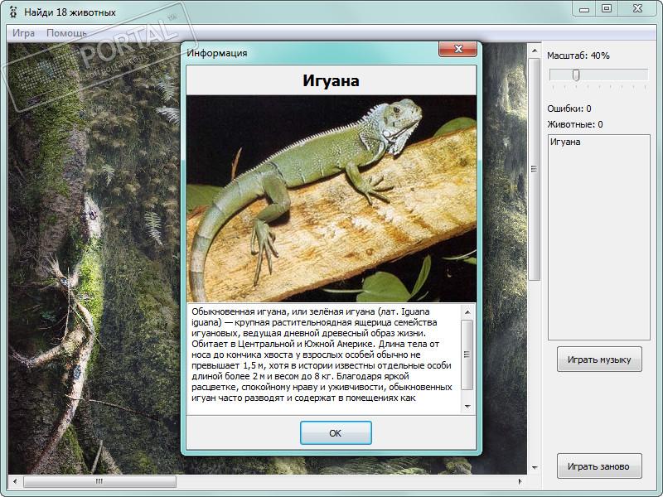
Task: Open the Помощь menu
Action: 66,33
